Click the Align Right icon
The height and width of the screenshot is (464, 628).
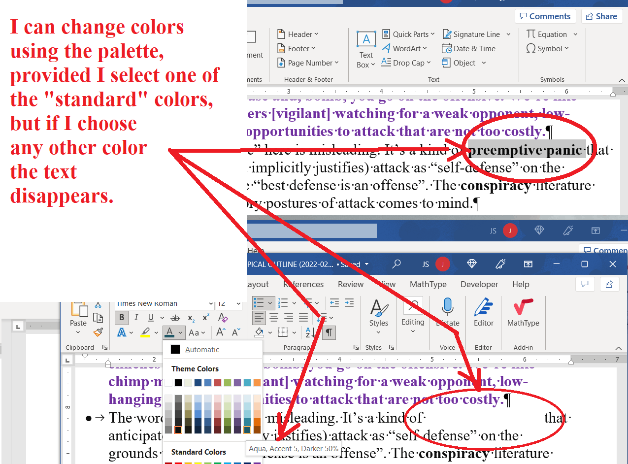(289, 318)
